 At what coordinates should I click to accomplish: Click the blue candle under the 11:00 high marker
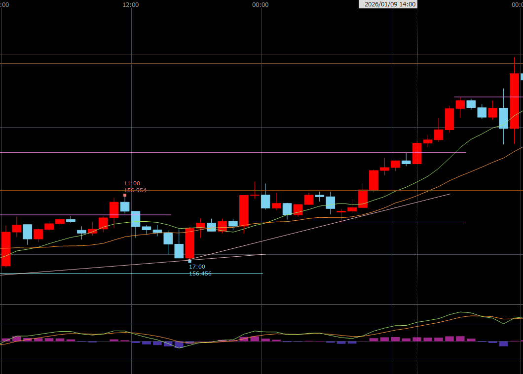[125, 206]
